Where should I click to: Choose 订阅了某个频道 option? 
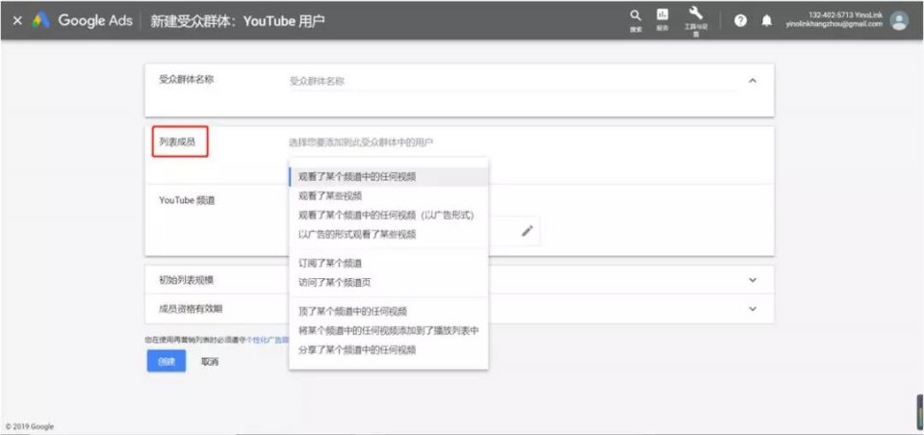[330, 263]
